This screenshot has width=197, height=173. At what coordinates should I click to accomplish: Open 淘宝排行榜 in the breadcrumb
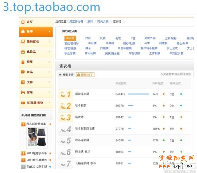coord(76,21)
